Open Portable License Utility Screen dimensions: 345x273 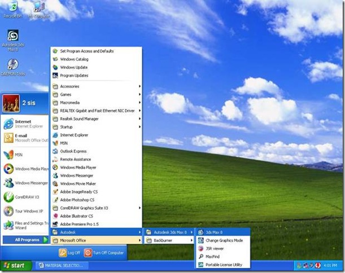[x=223, y=265]
